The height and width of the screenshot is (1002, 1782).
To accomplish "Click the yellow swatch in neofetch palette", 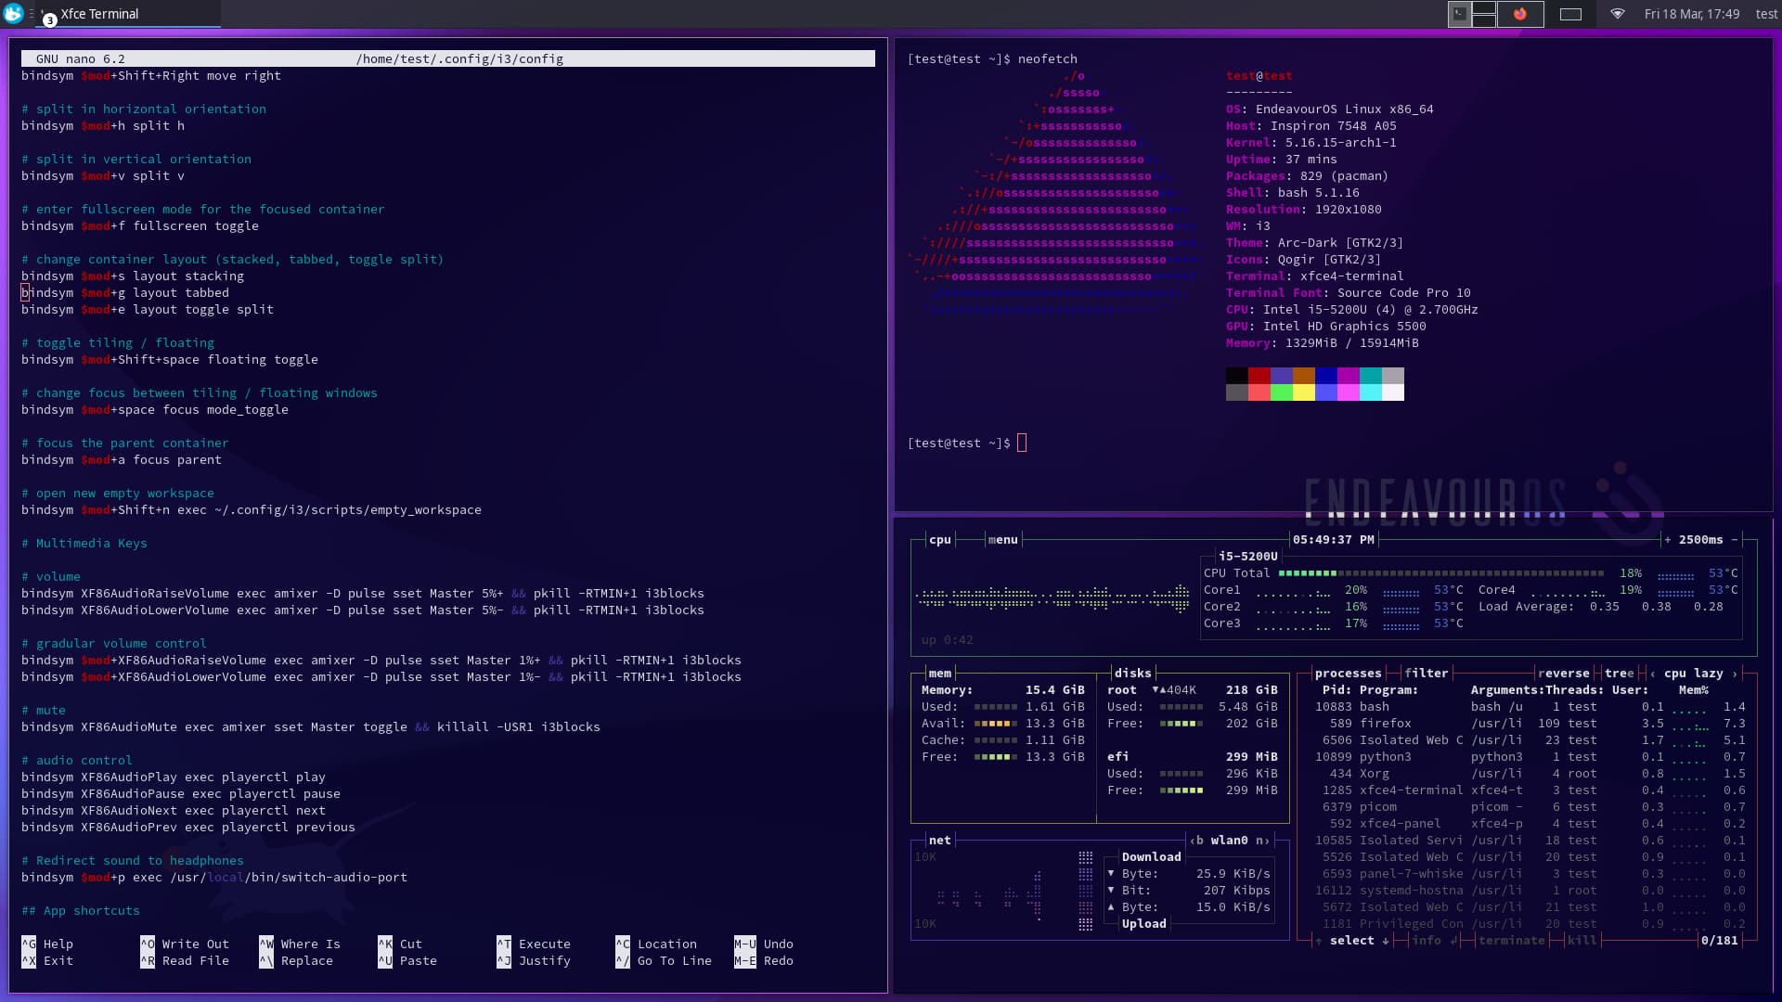I will click(x=1303, y=392).
